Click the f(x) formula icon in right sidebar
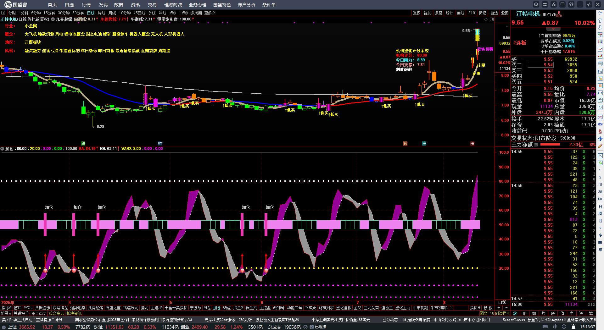Viewport: 604px width, 330px height. point(600,100)
